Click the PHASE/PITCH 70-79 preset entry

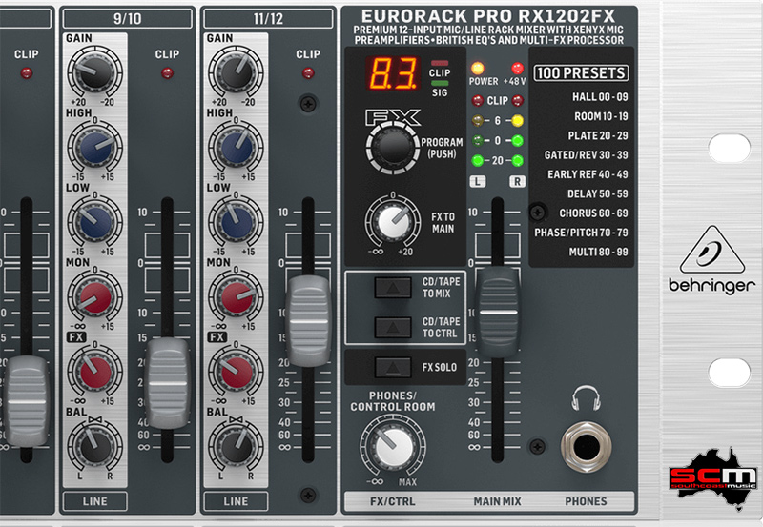(x=582, y=233)
